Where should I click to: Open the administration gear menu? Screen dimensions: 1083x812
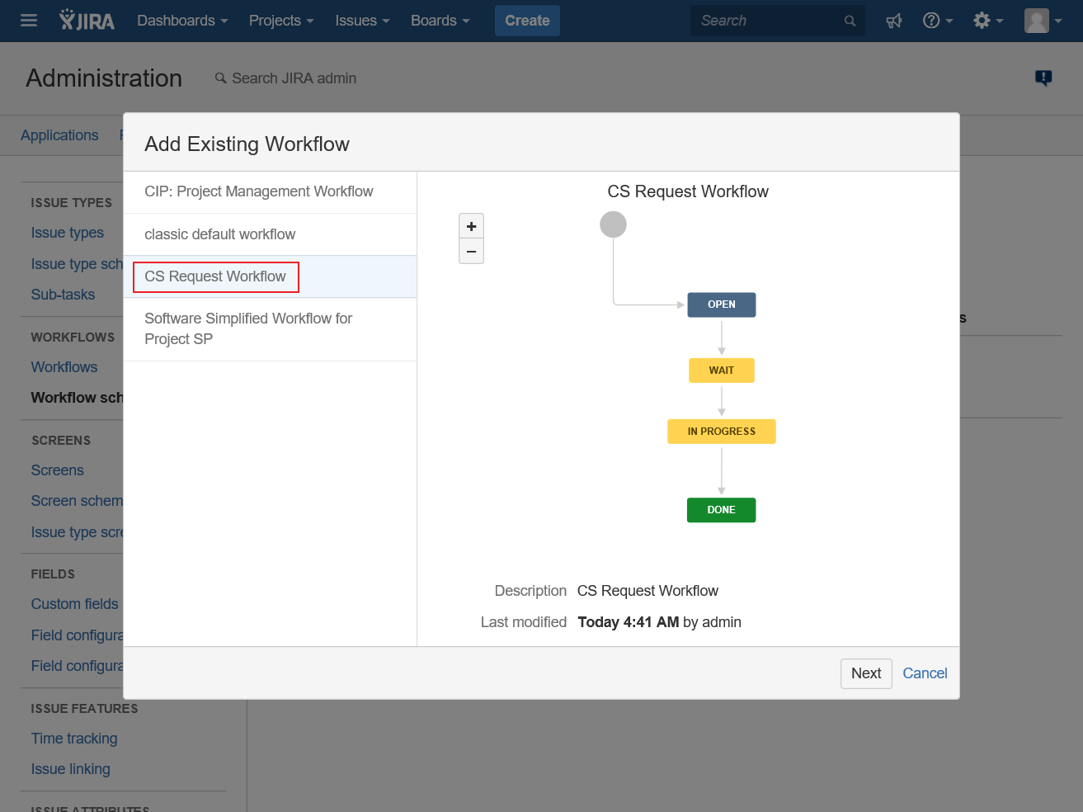click(x=988, y=21)
